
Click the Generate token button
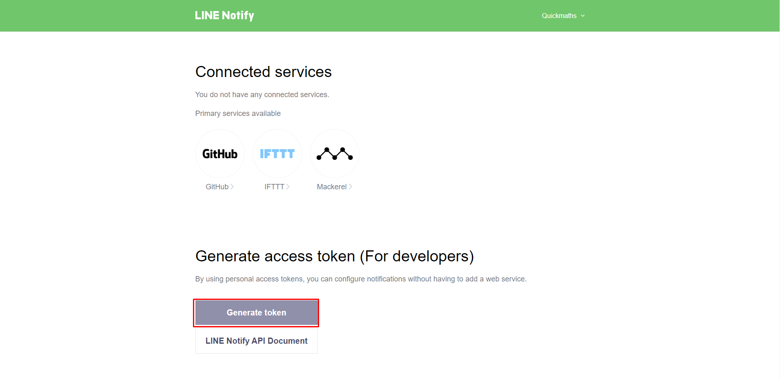(256, 313)
